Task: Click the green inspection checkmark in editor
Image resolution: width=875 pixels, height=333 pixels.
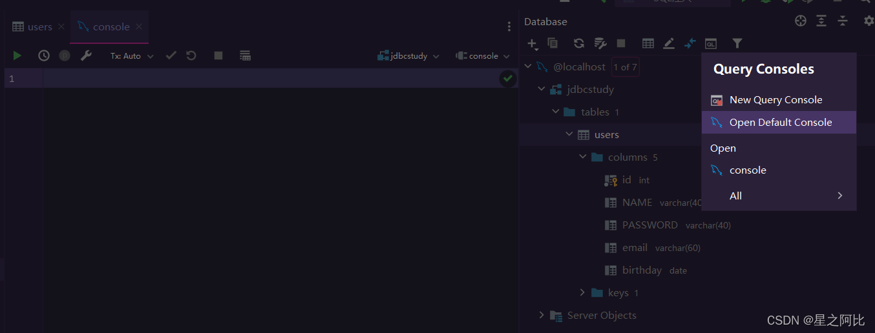Action: (x=508, y=79)
